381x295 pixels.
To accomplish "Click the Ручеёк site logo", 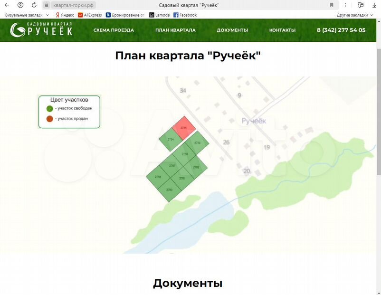I will (41, 30).
